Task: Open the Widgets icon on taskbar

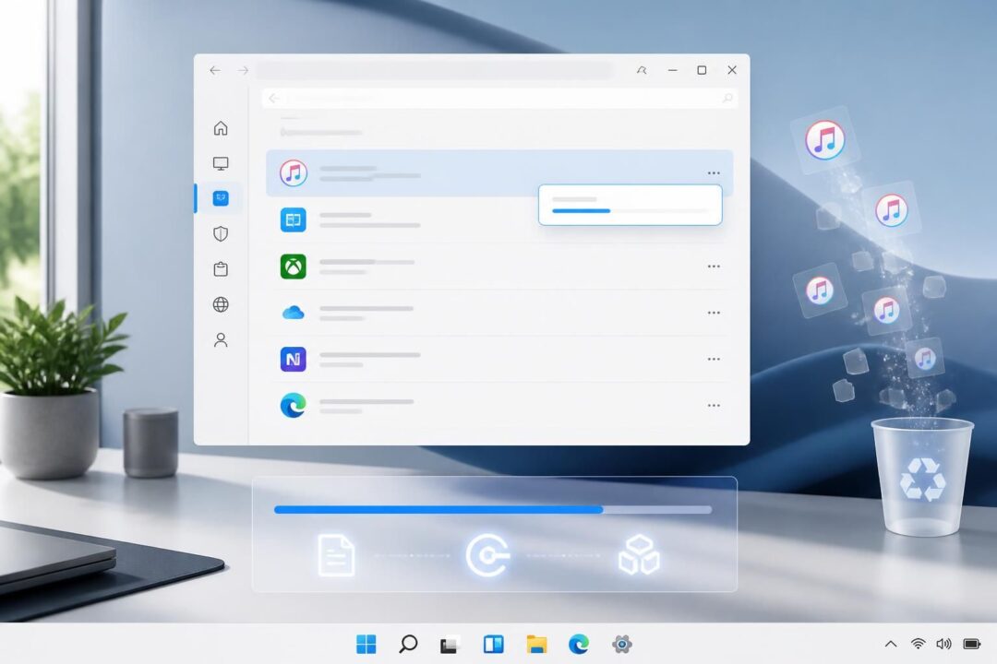Action: click(493, 645)
